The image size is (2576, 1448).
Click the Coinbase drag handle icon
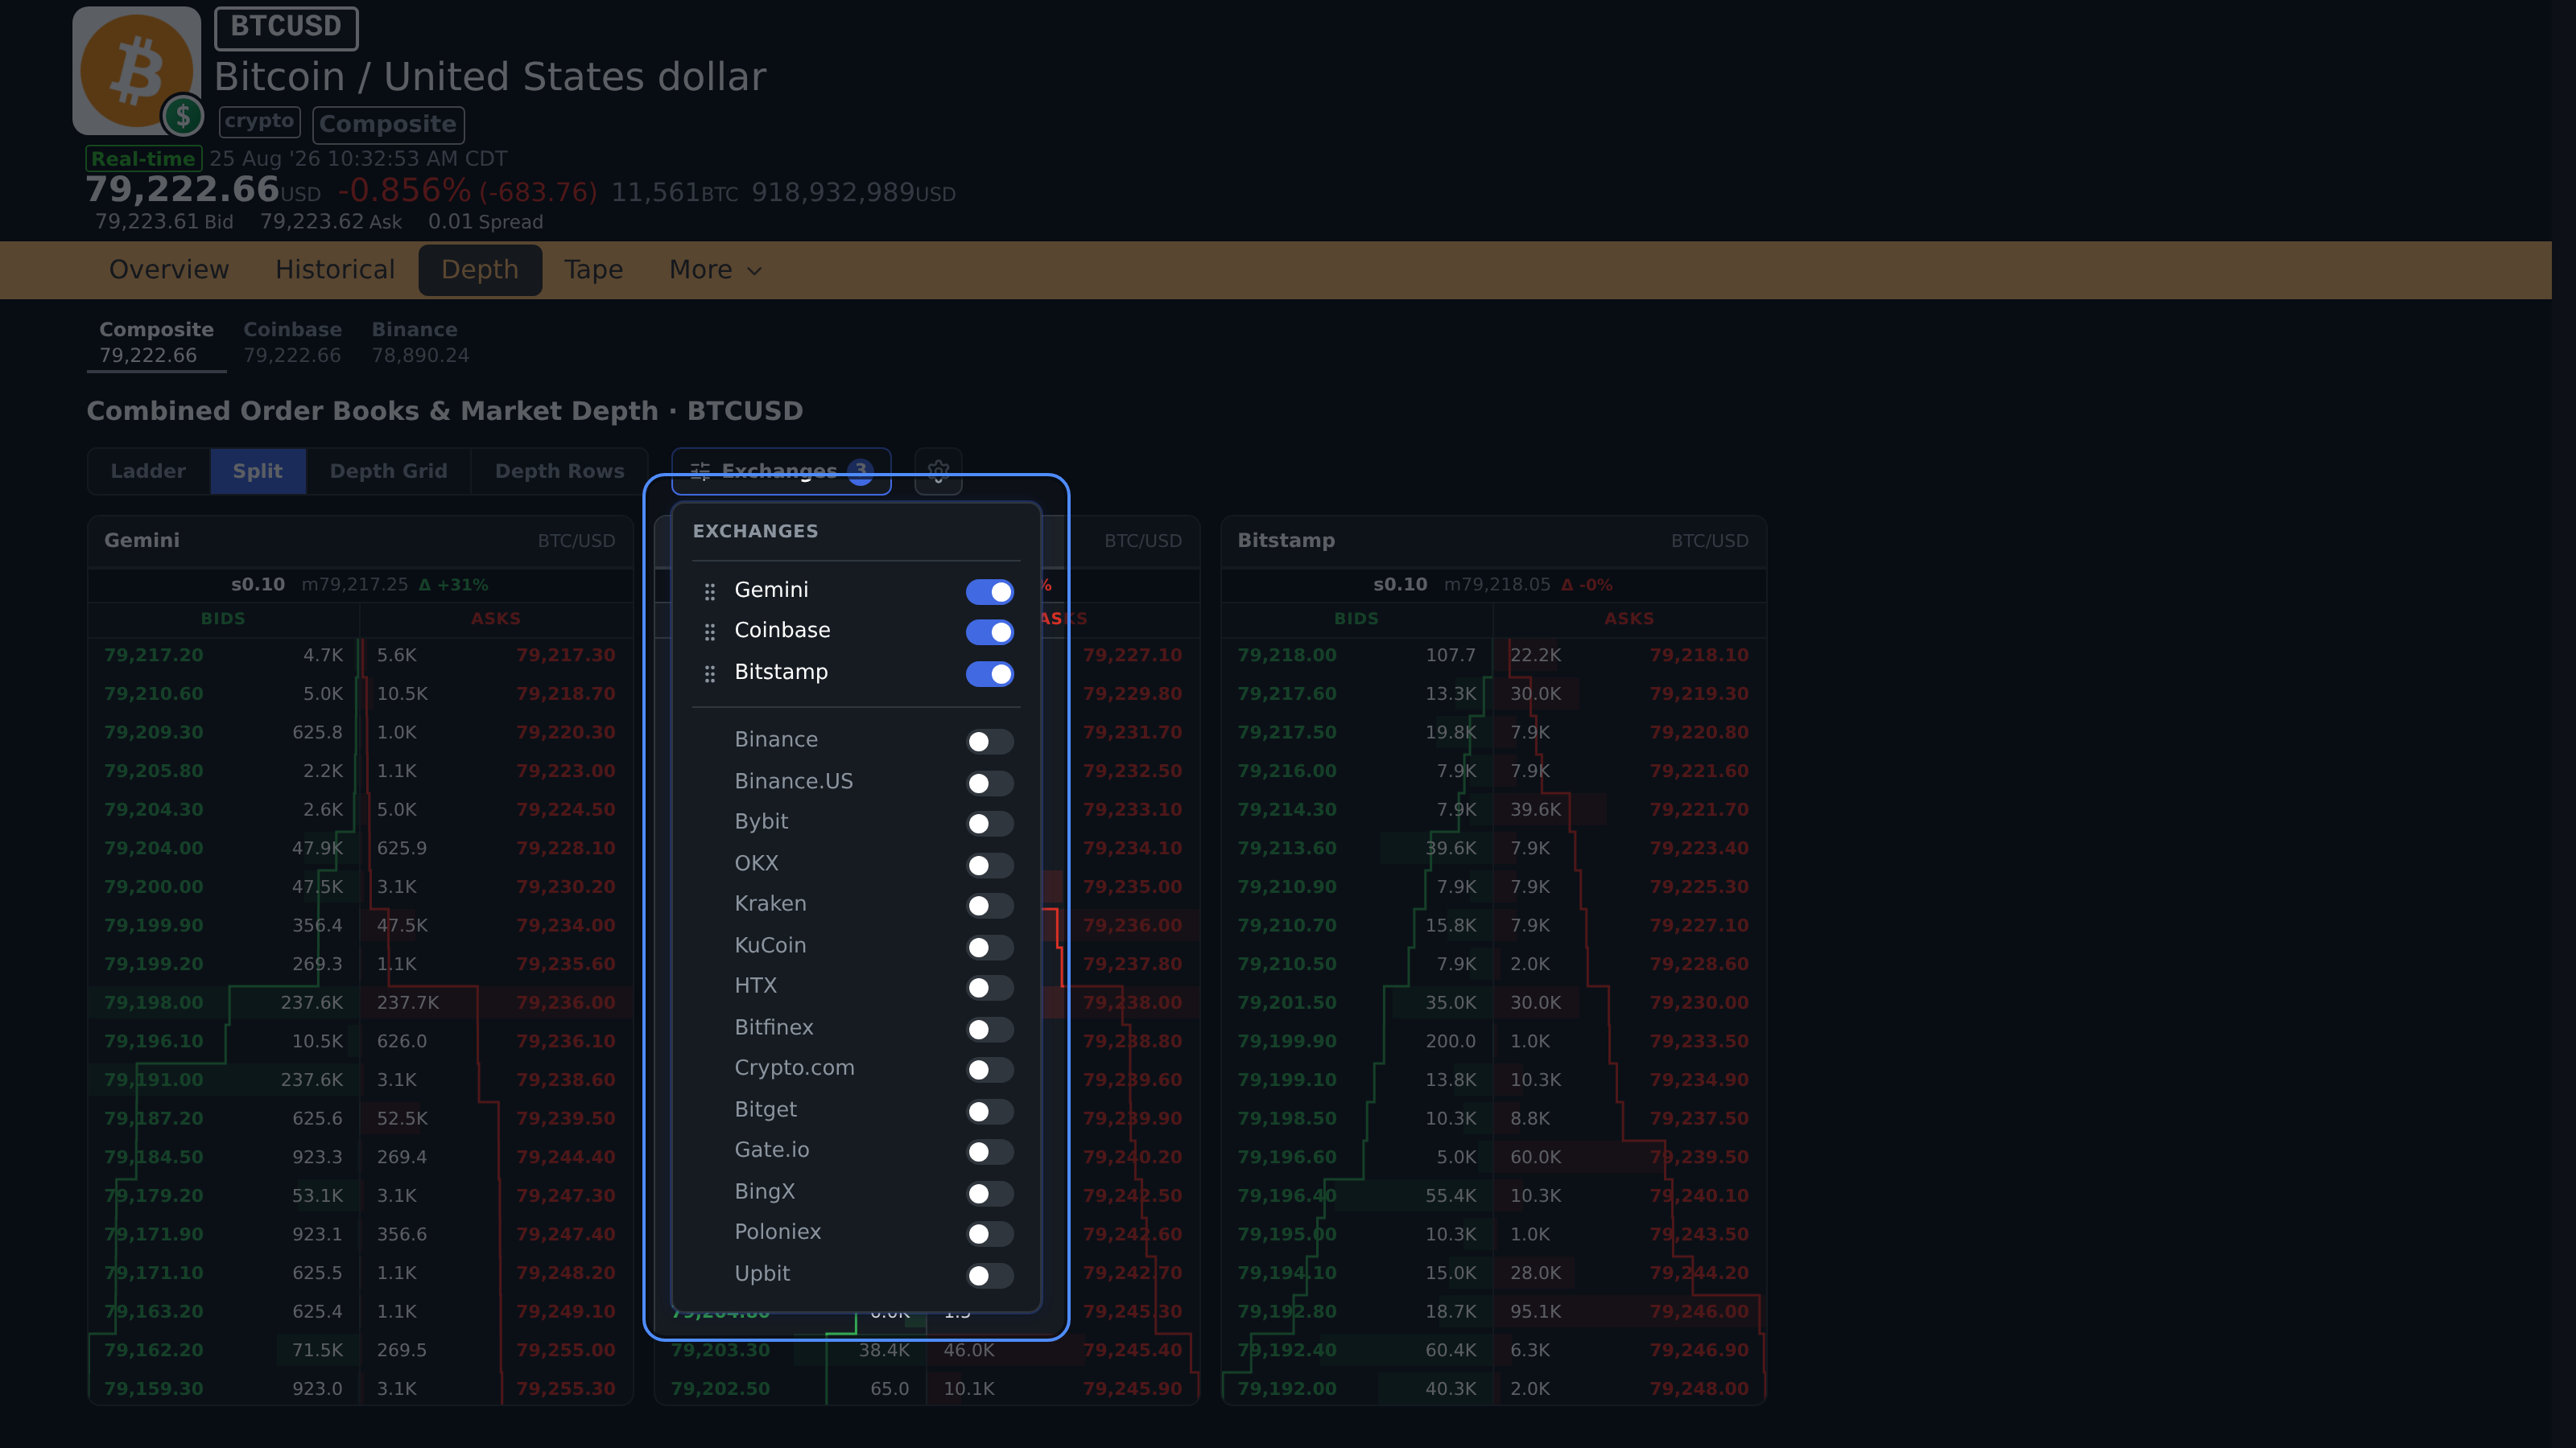click(709, 632)
